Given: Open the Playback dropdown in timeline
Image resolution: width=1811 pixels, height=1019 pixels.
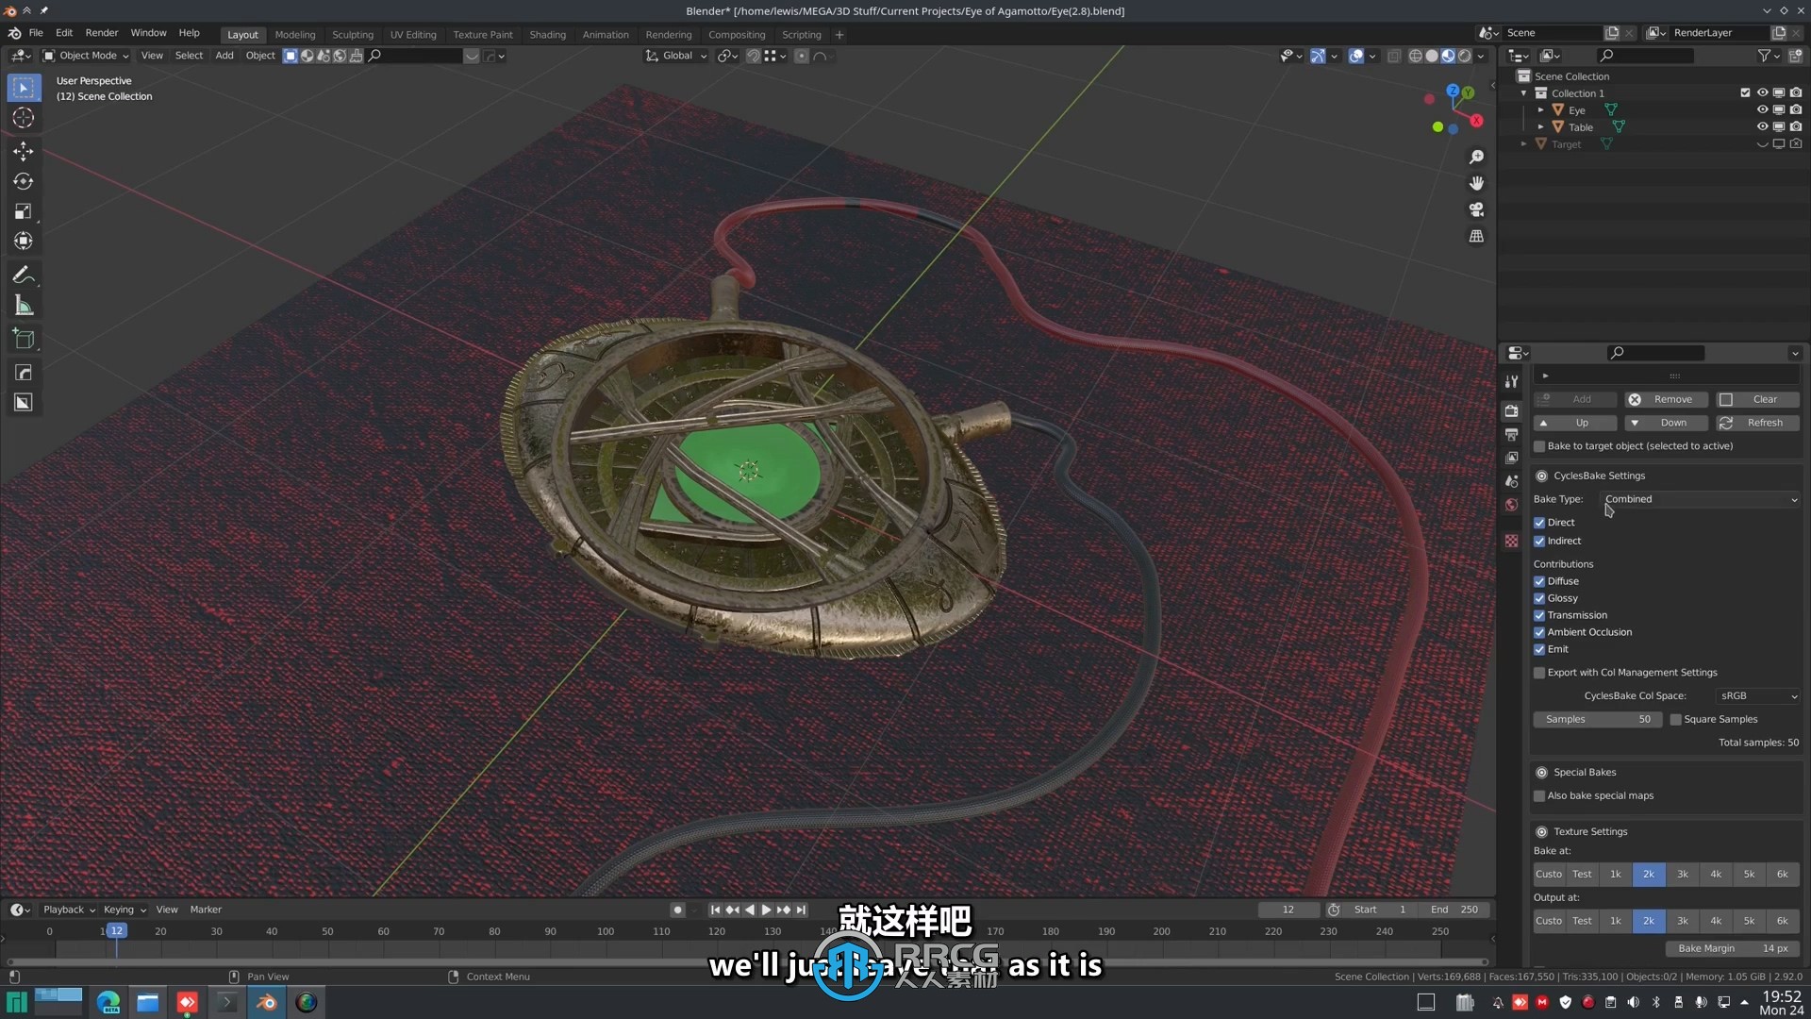Looking at the screenshot, I should coord(69,910).
